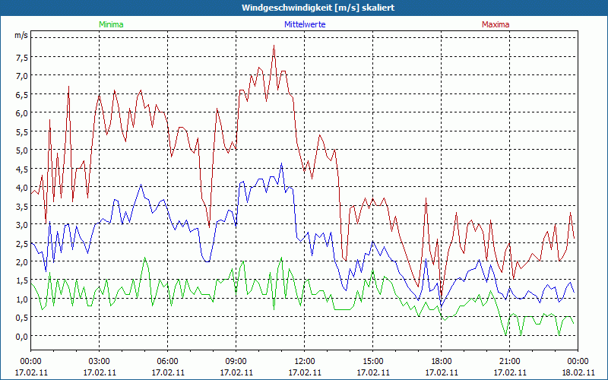Image resolution: width=608 pixels, height=380 pixels.
Task: Click the 2,5 y-axis value
Action: (22, 244)
